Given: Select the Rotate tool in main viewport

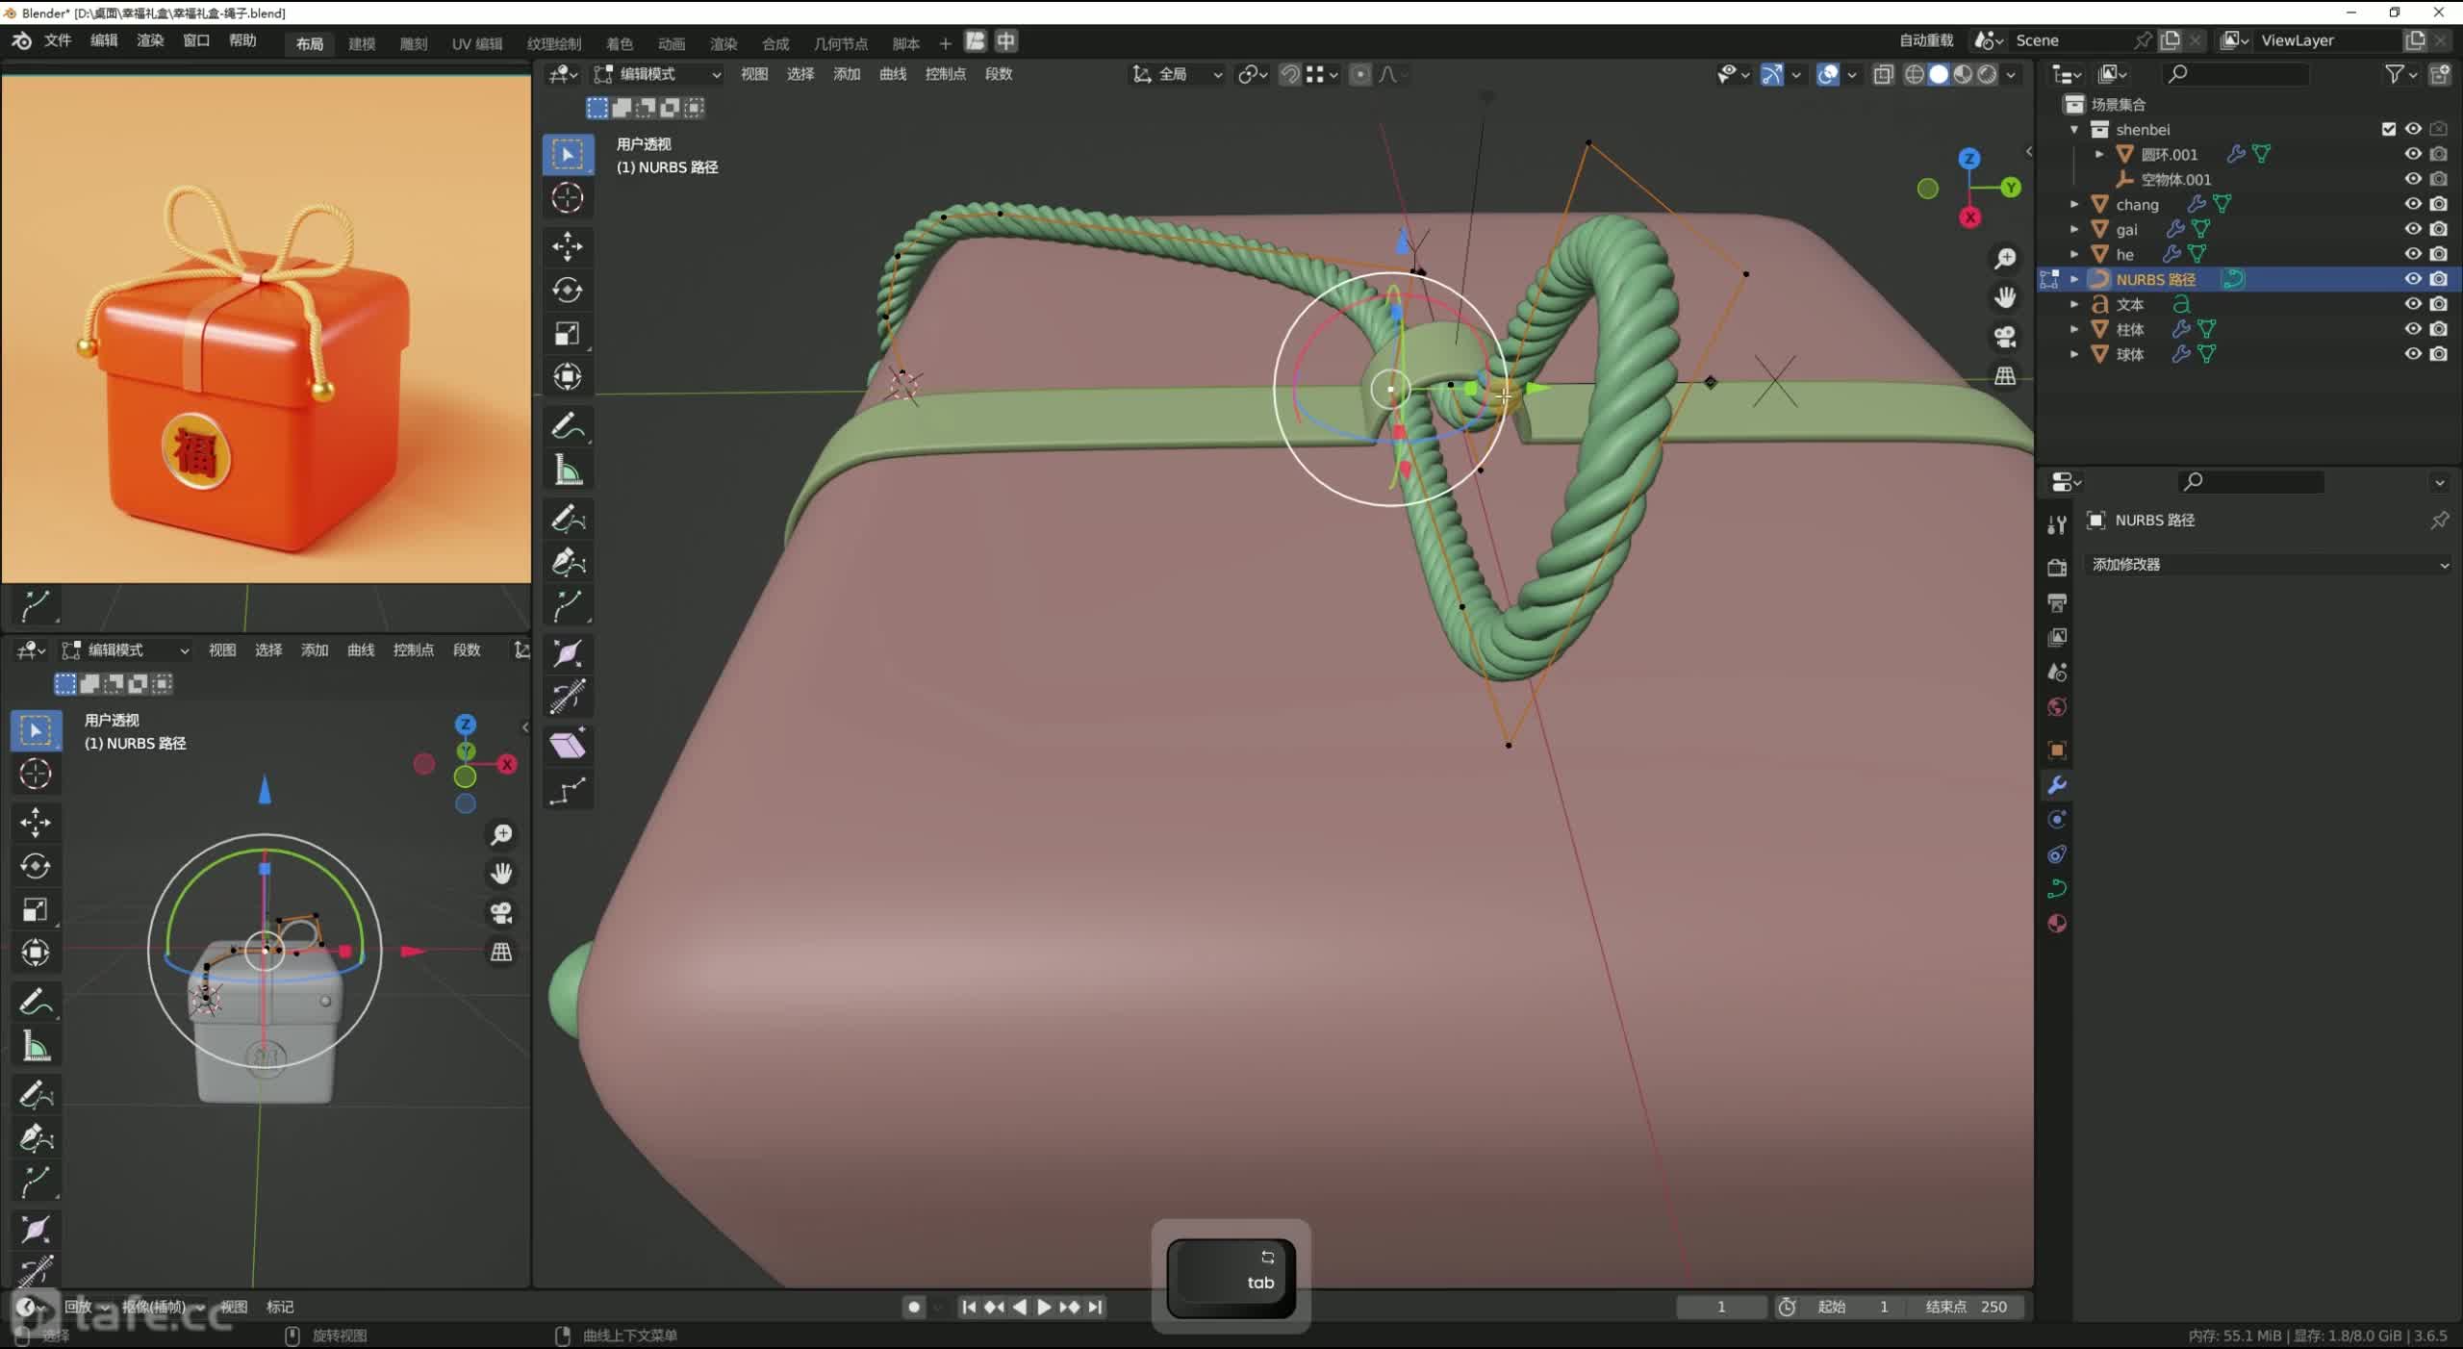Looking at the screenshot, I should (x=568, y=290).
